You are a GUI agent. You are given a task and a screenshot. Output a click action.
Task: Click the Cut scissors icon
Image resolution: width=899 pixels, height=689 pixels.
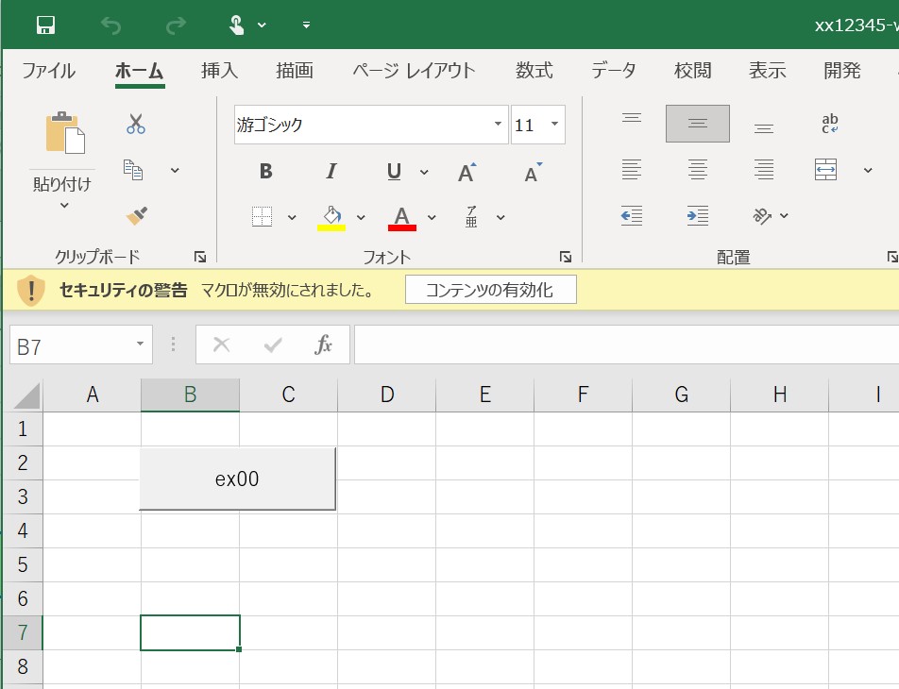(136, 124)
